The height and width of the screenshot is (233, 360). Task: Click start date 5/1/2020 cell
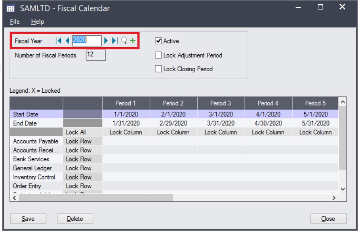[315, 114]
